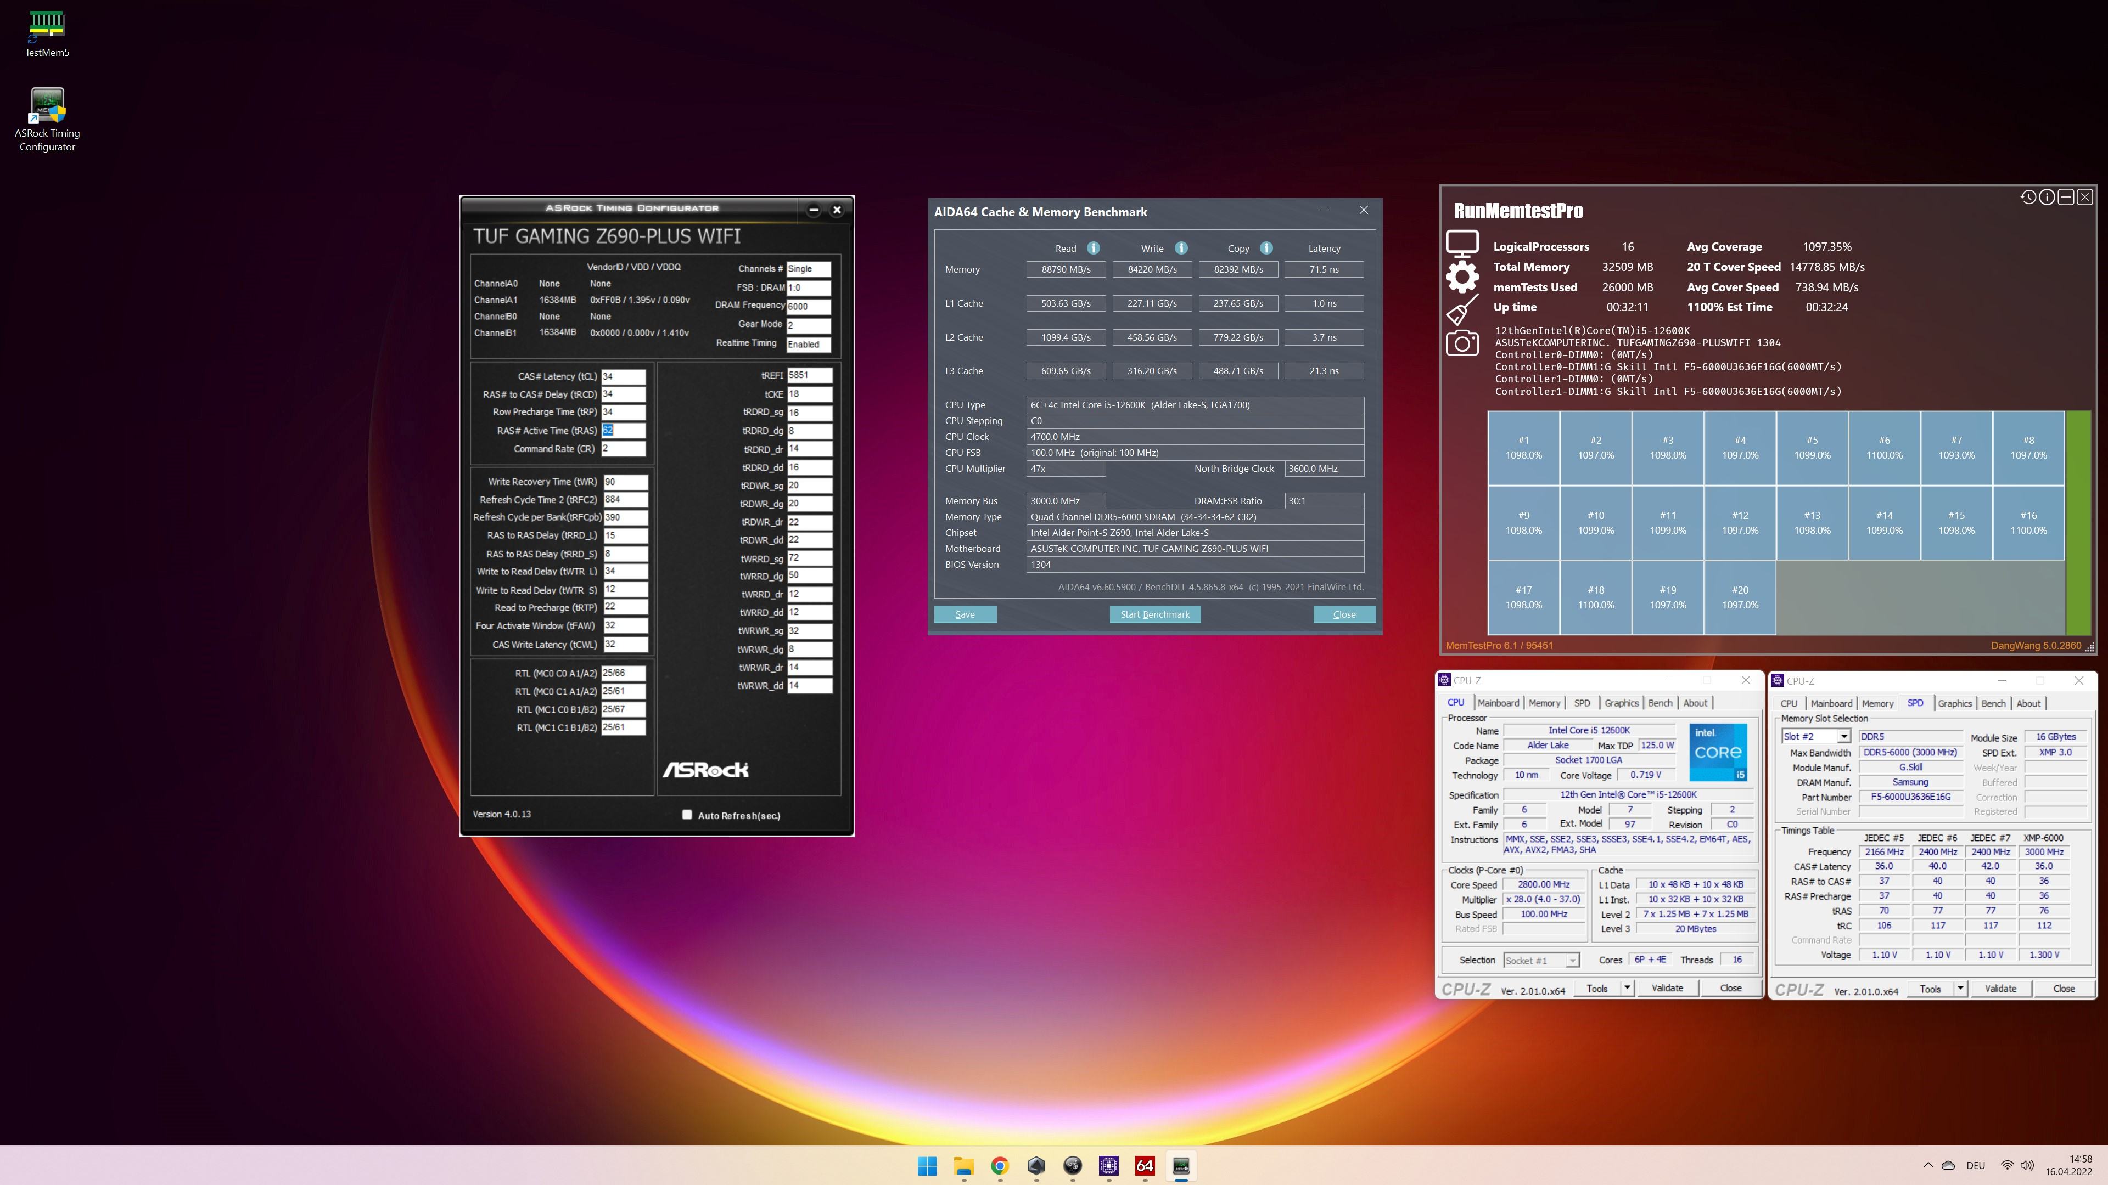Click the broom cleanup icon in RunMemtestPro

(1461, 310)
